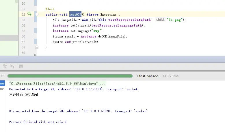Click the java command line in console
The height and width of the screenshot is (132, 225).
[57, 84]
